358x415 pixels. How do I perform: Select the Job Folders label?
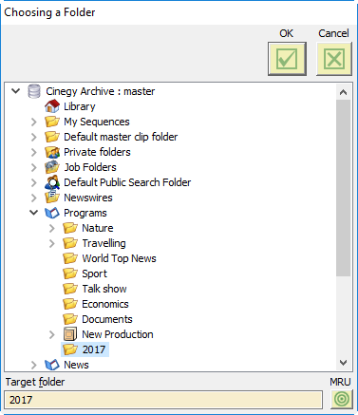click(90, 167)
